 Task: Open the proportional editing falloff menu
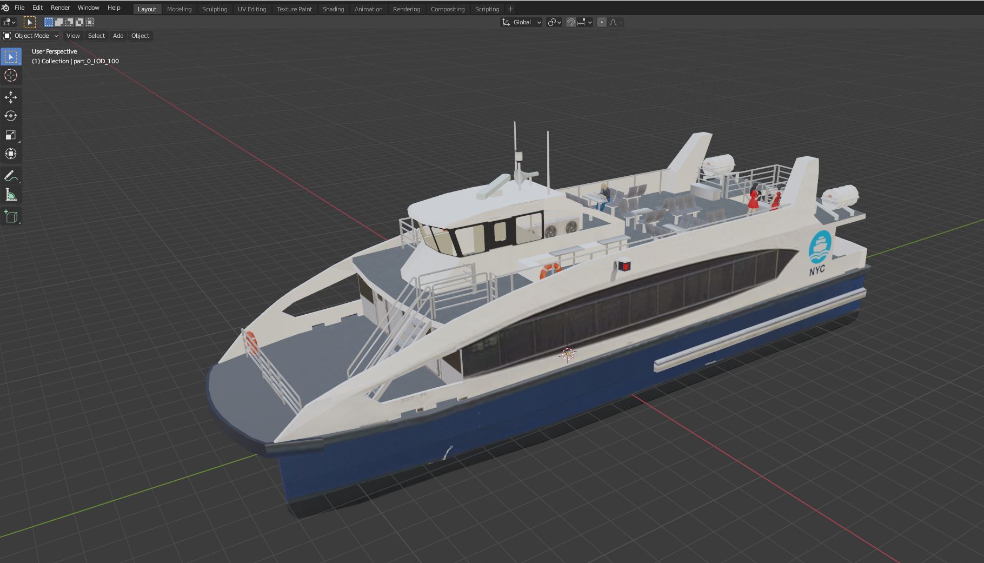point(616,22)
